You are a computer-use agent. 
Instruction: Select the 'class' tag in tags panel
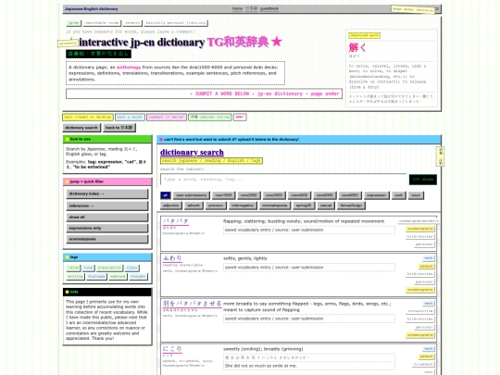point(131,268)
